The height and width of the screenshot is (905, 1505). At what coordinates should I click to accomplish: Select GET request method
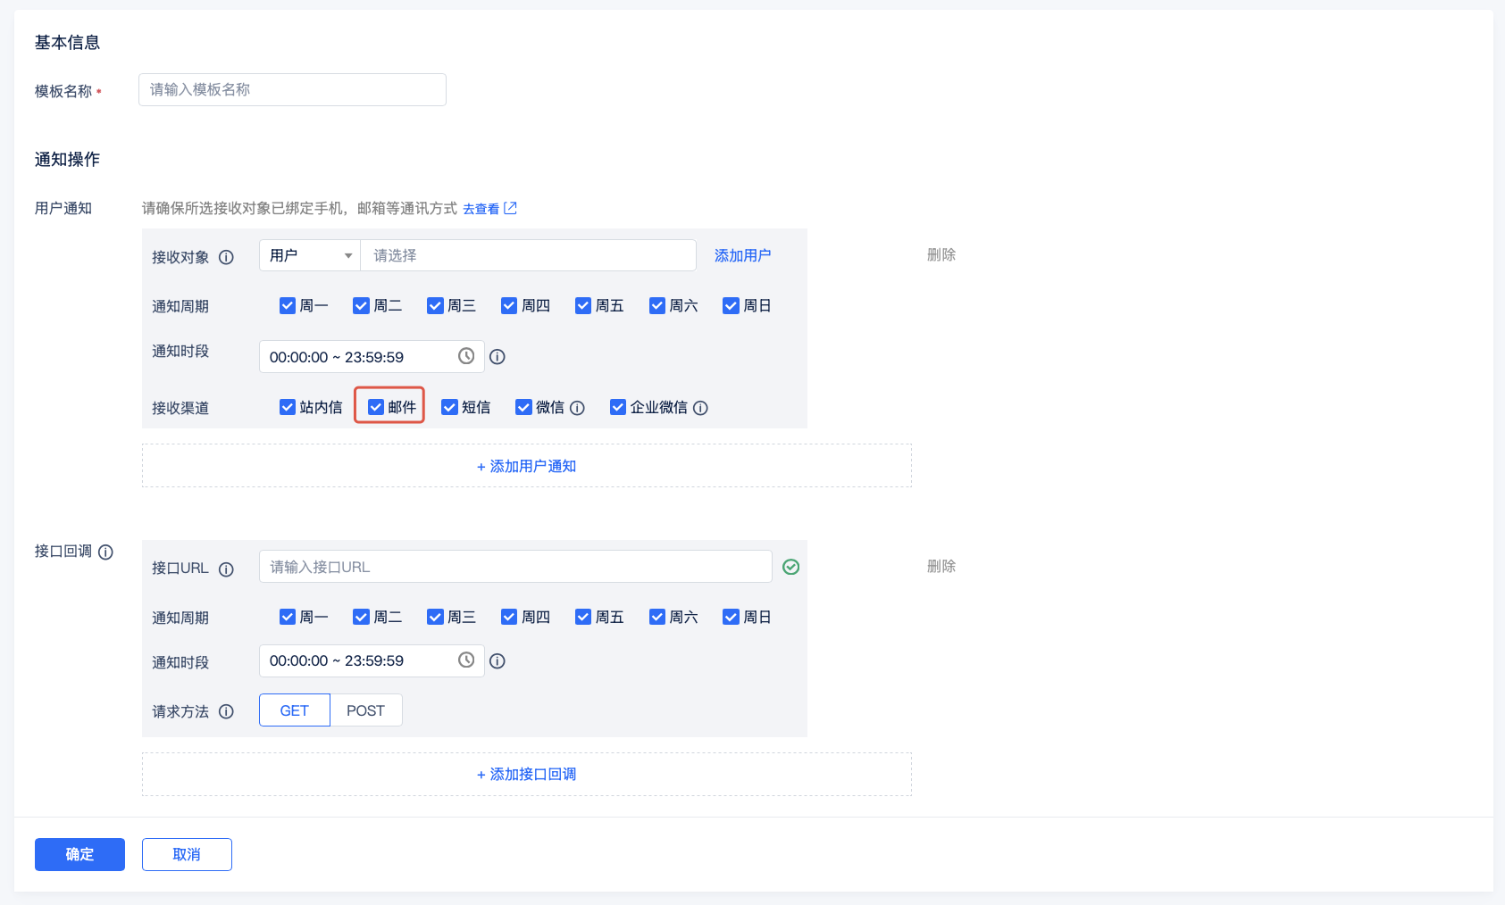click(294, 710)
